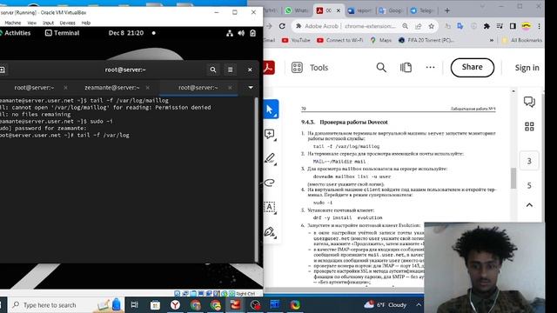Click the Acrobat search magnifier icon
The image size is (557, 313).
pyautogui.click(x=381, y=68)
